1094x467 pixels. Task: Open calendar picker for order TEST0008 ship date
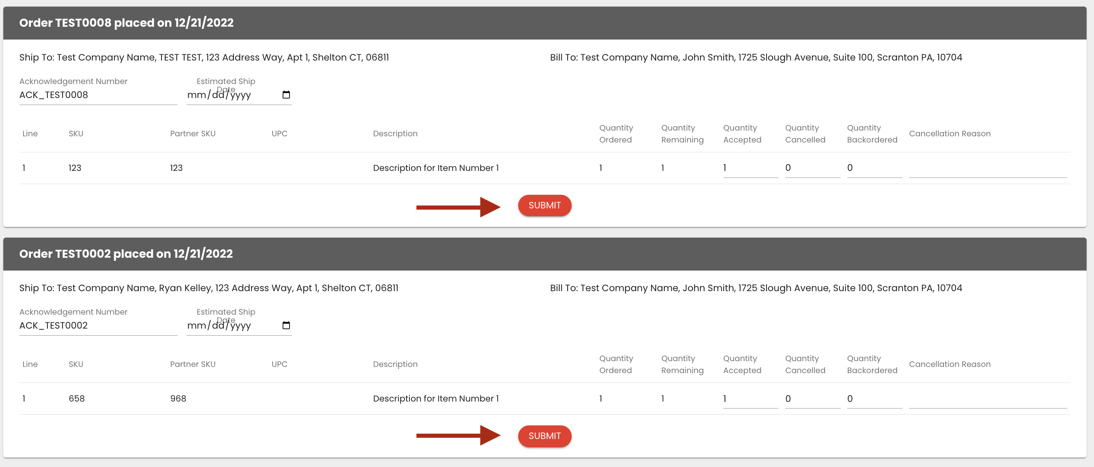(286, 95)
